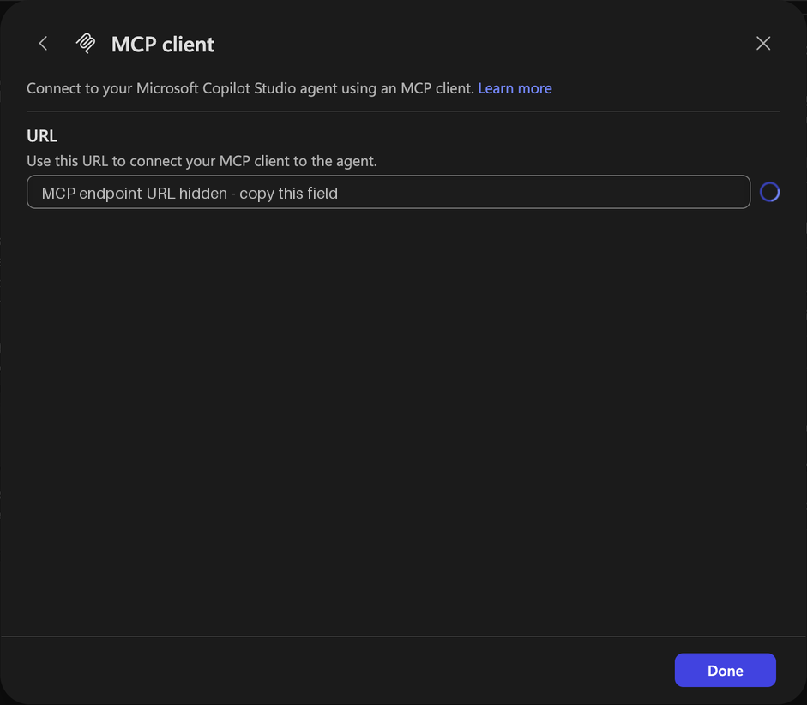Click the MCP endpoint URL field

tap(388, 193)
